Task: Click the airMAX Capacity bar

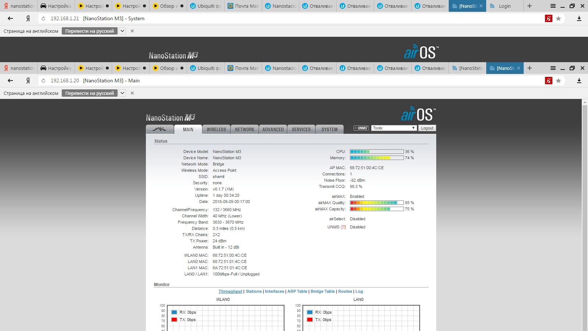Action: point(377,209)
